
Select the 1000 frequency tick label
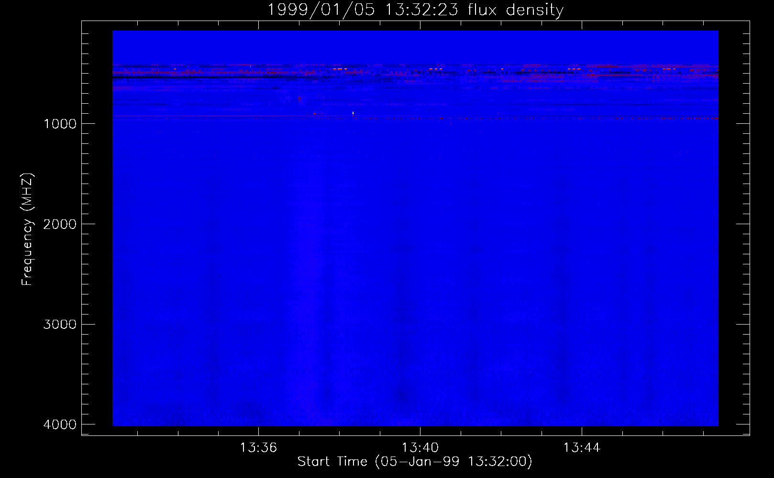coord(60,124)
